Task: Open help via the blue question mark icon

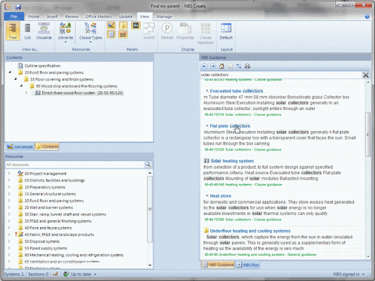Action: click(367, 16)
